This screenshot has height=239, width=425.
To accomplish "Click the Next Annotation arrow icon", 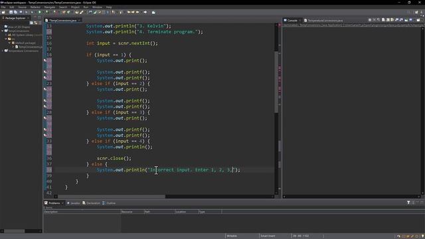I will (113, 12).
